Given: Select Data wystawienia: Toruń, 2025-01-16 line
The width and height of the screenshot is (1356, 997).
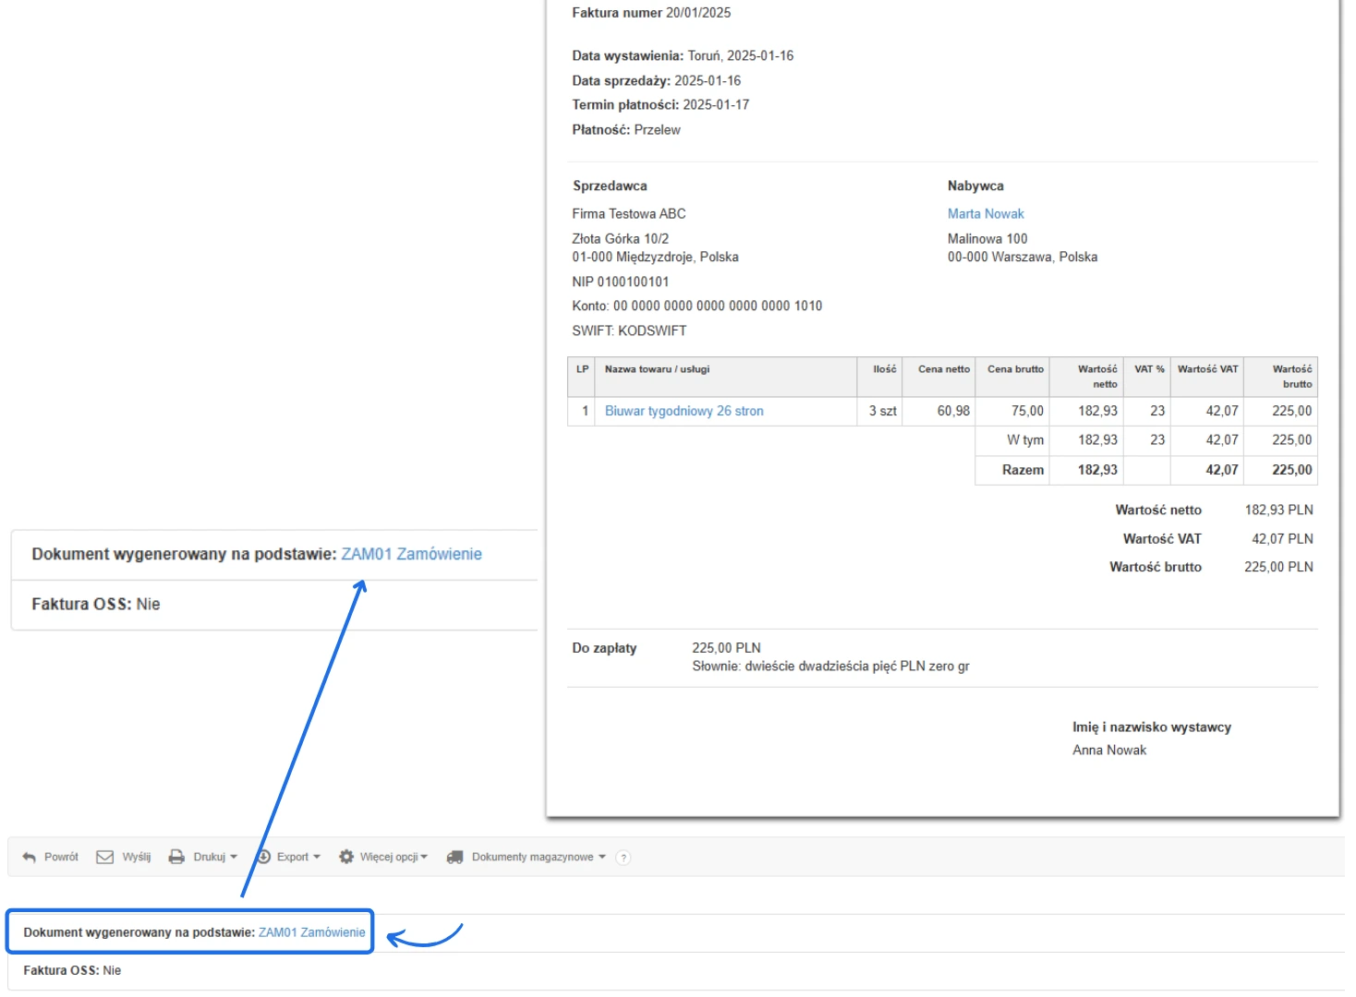Looking at the screenshot, I should [x=683, y=55].
